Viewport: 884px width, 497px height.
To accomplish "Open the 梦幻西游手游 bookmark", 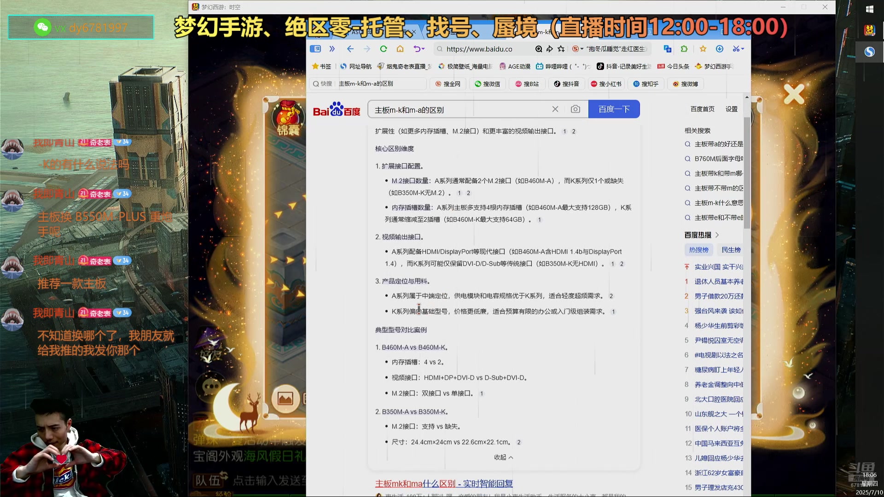I will pos(714,66).
